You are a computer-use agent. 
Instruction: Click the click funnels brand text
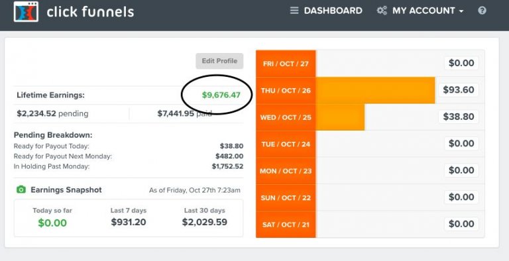pos(90,12)
